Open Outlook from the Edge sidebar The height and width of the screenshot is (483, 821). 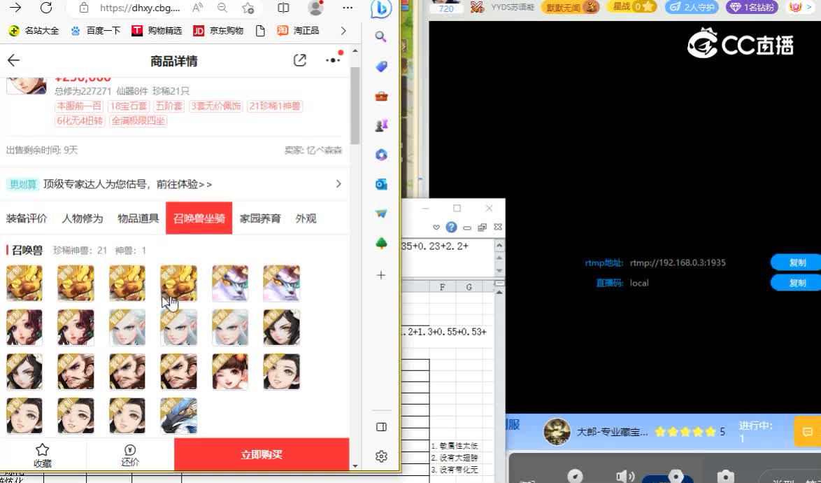click(381, 184)
